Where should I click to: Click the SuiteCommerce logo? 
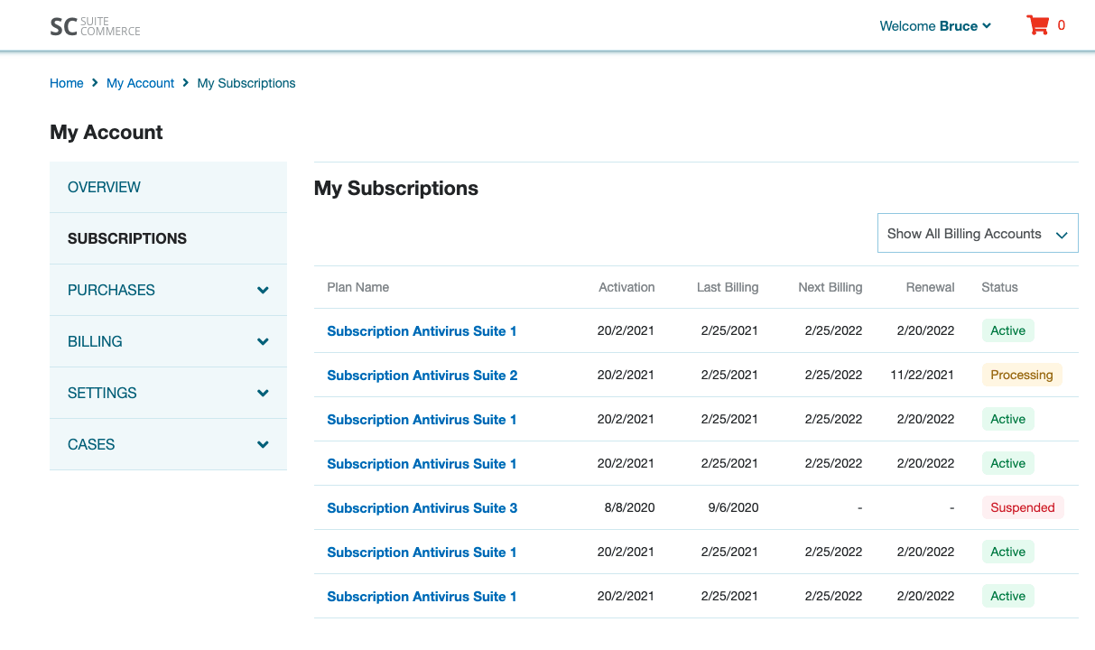[95, 26]
